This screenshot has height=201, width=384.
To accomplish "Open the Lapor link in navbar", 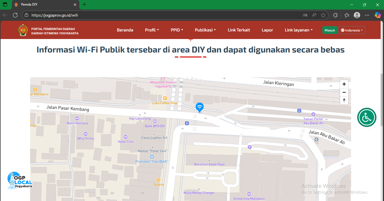I will 267,30.
